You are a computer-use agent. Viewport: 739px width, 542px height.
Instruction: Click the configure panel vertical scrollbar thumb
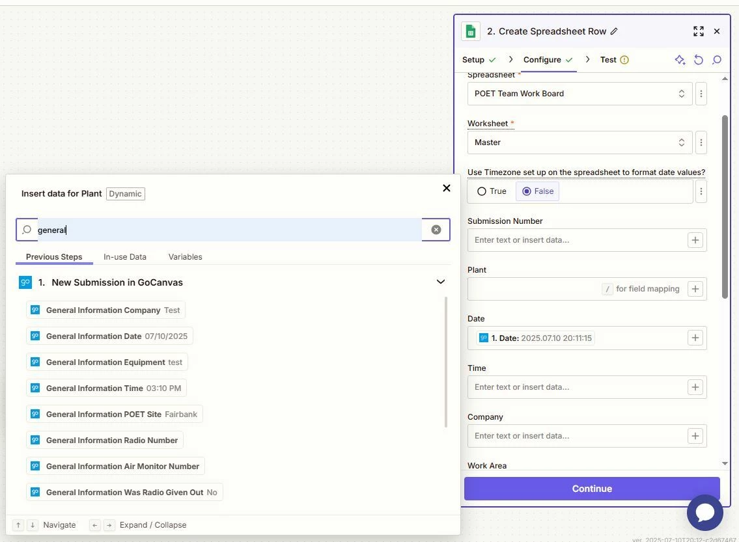[x=725, y=207]
